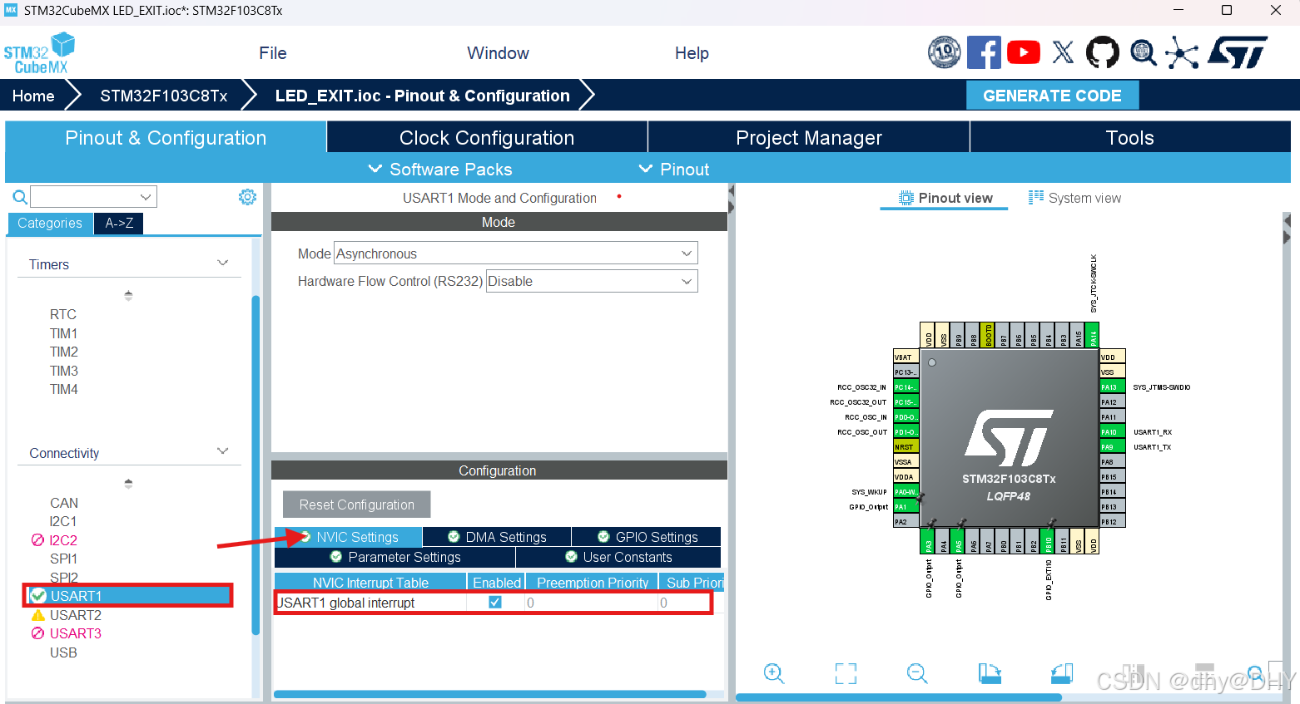Select the Categories tab
This screenshot has height=704, width=1300.
point(50,223)
